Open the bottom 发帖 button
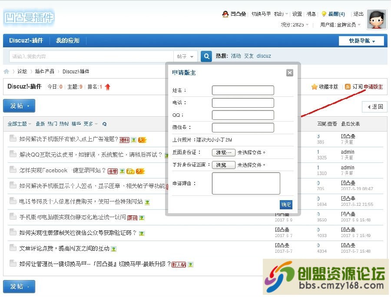This screenshot has height=297, width=391. tap(19, 287)
